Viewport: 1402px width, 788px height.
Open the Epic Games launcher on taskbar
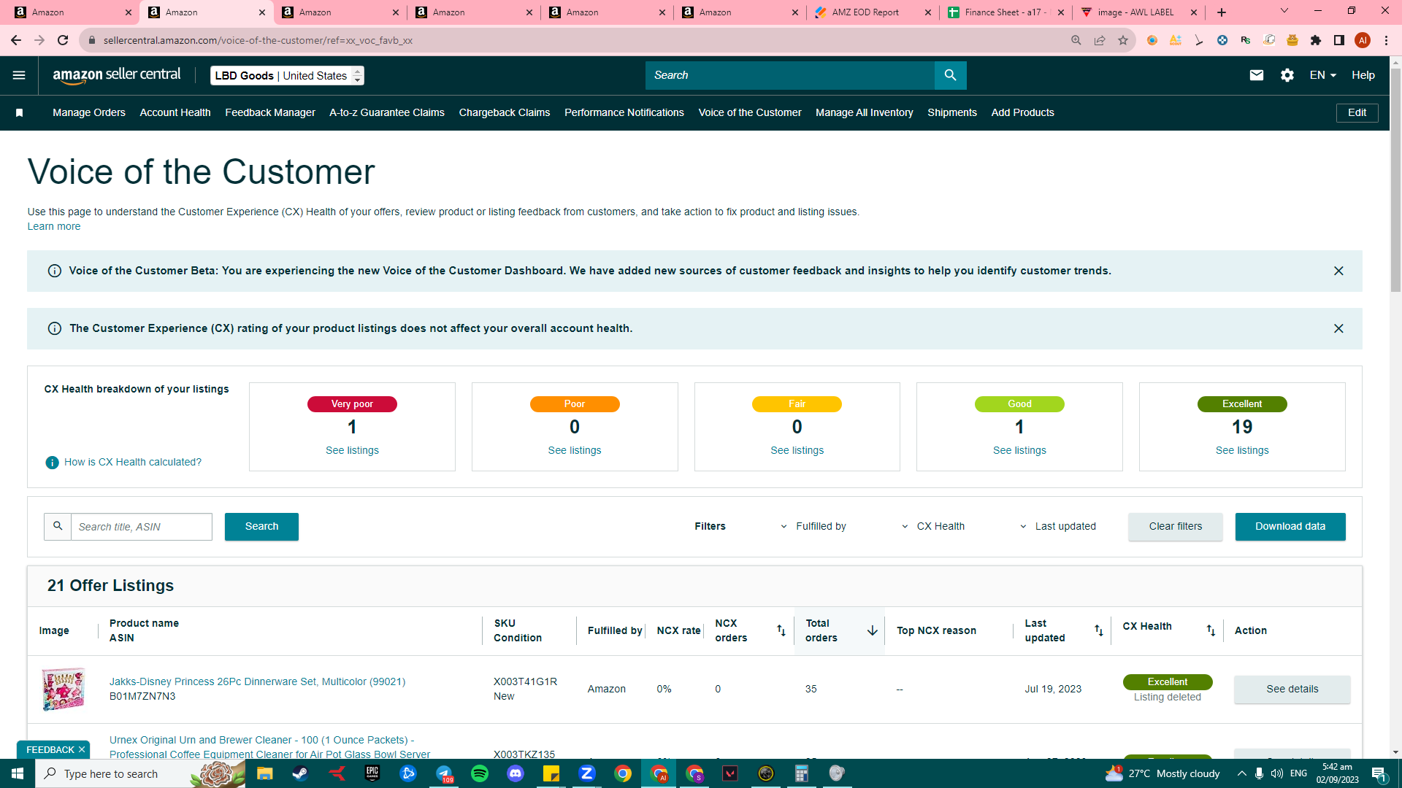coord(372,773)
